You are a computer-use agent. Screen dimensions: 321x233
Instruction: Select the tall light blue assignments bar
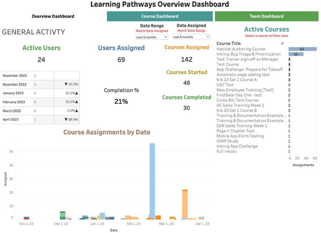152,180
